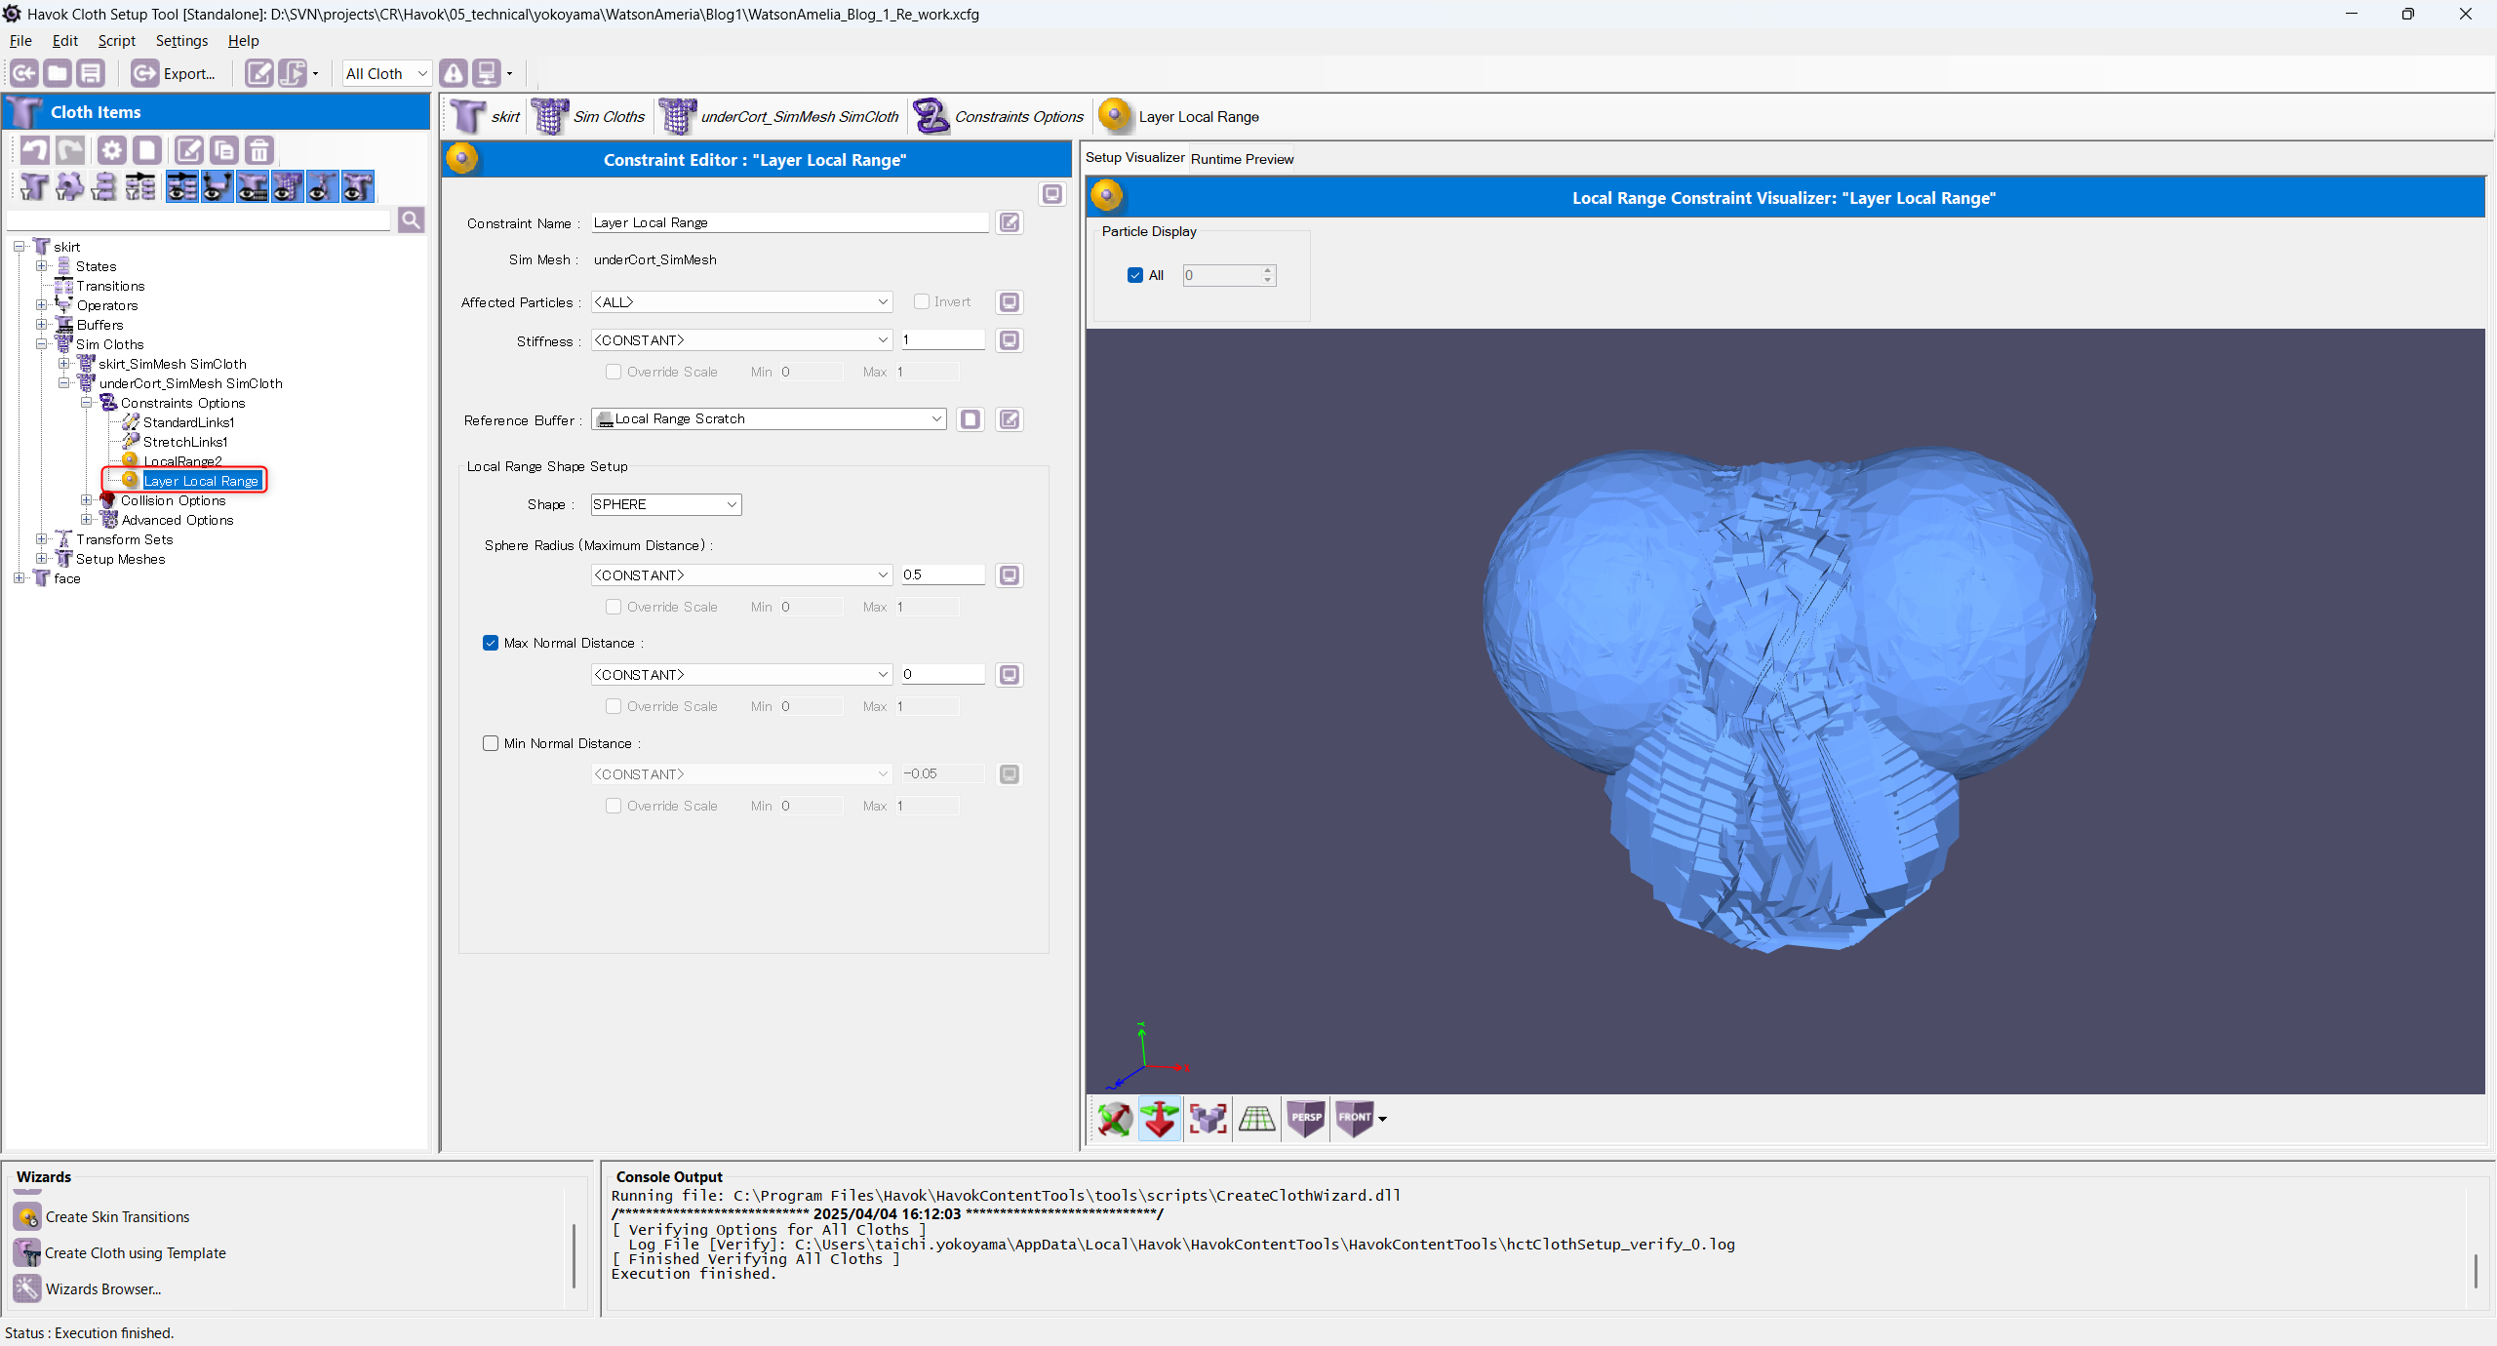Click the import arrow icon in main toolbar

(24, 73)
